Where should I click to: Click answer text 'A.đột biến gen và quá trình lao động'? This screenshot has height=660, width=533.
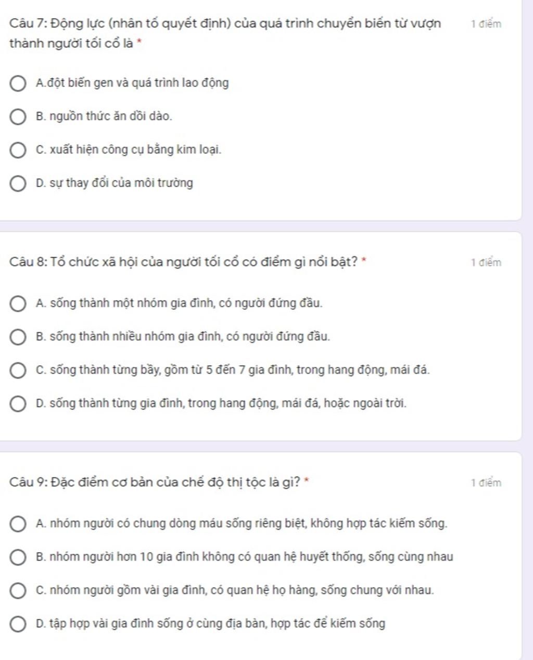[x=132, y=83]
